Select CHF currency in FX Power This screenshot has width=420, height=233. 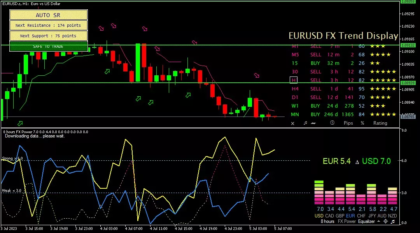pyautogui.click(x=361, y=216)
